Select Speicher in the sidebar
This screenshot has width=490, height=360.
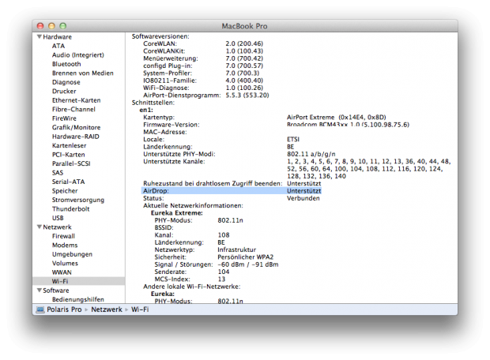pos(65,191)
